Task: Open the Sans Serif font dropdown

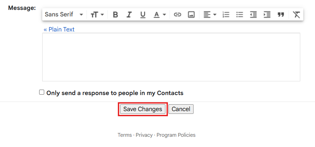Action: click(64, 15)
